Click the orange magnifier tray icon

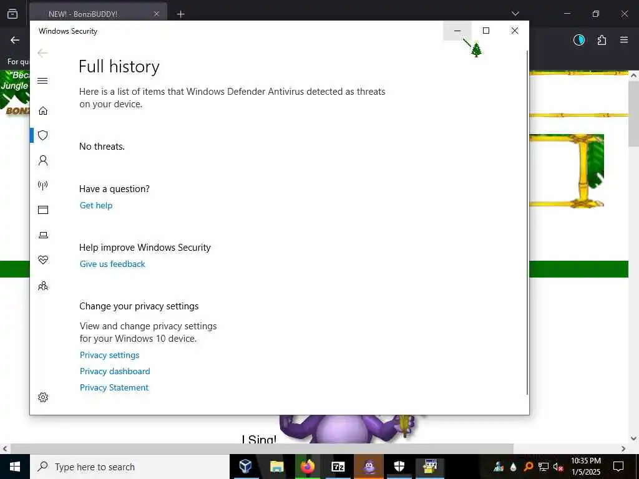(529, 467)
